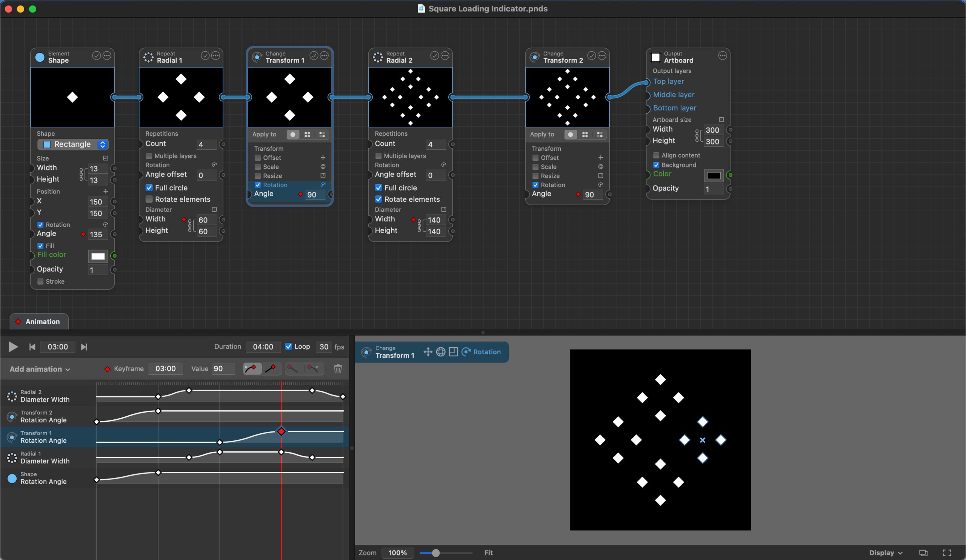
Task: Toggle Shape size proportion link
Action: click(x=81, y=174)
